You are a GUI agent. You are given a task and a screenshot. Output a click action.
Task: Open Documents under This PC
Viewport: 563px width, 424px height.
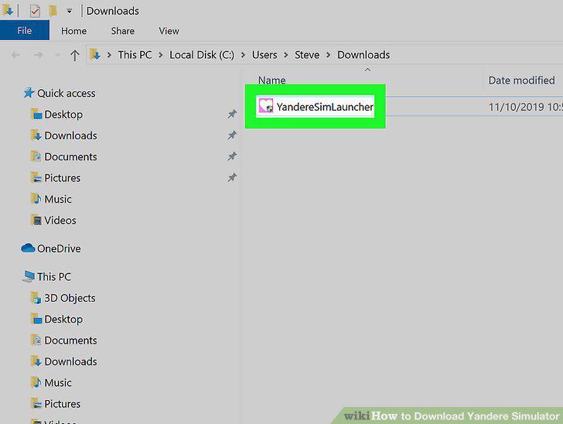point(70,340)
